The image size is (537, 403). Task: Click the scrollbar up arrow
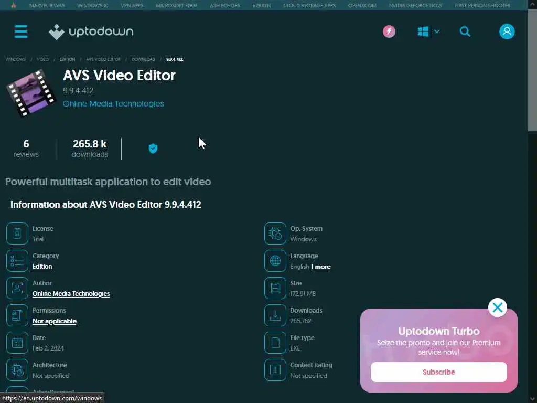(532, 4)
